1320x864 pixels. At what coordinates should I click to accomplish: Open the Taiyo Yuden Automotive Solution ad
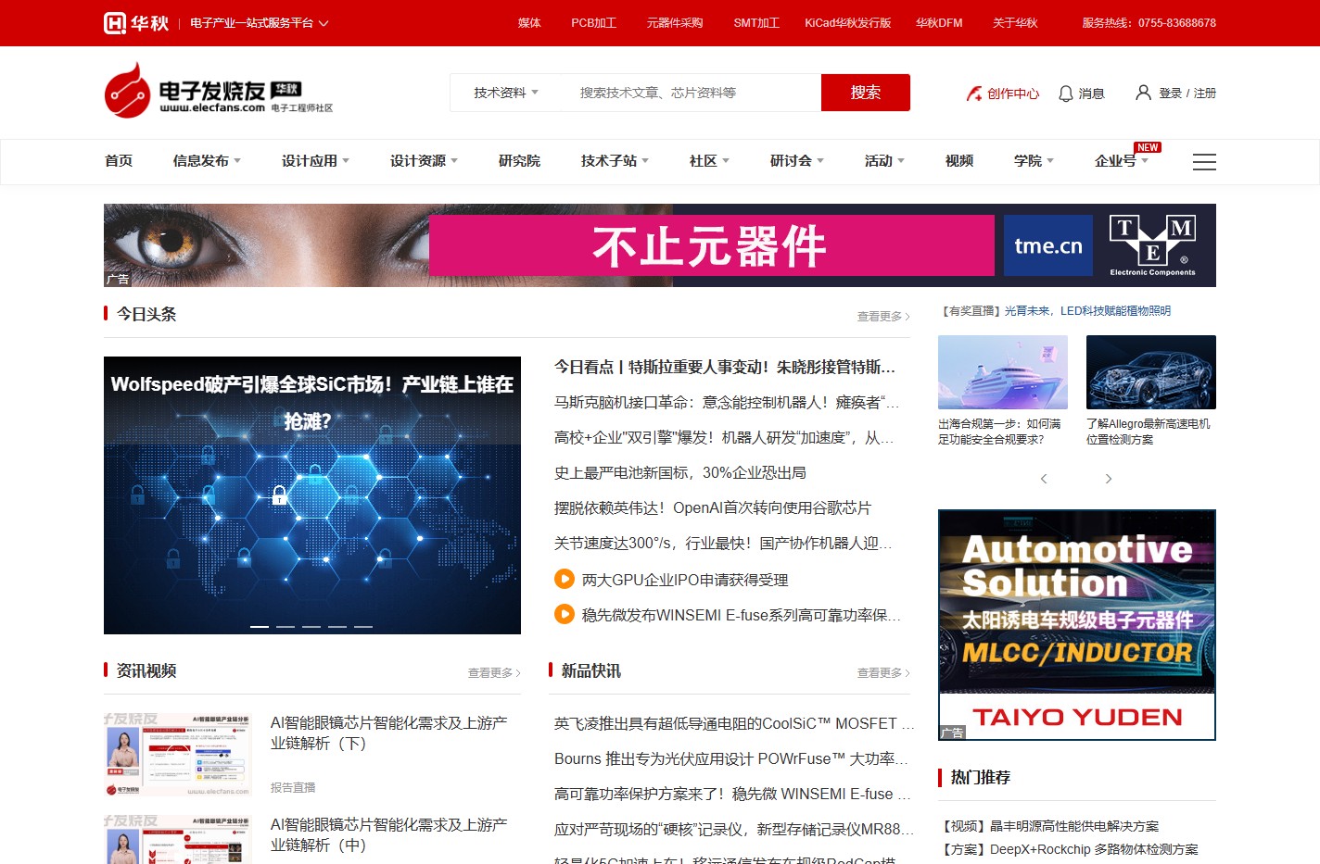pos(1077,625)
